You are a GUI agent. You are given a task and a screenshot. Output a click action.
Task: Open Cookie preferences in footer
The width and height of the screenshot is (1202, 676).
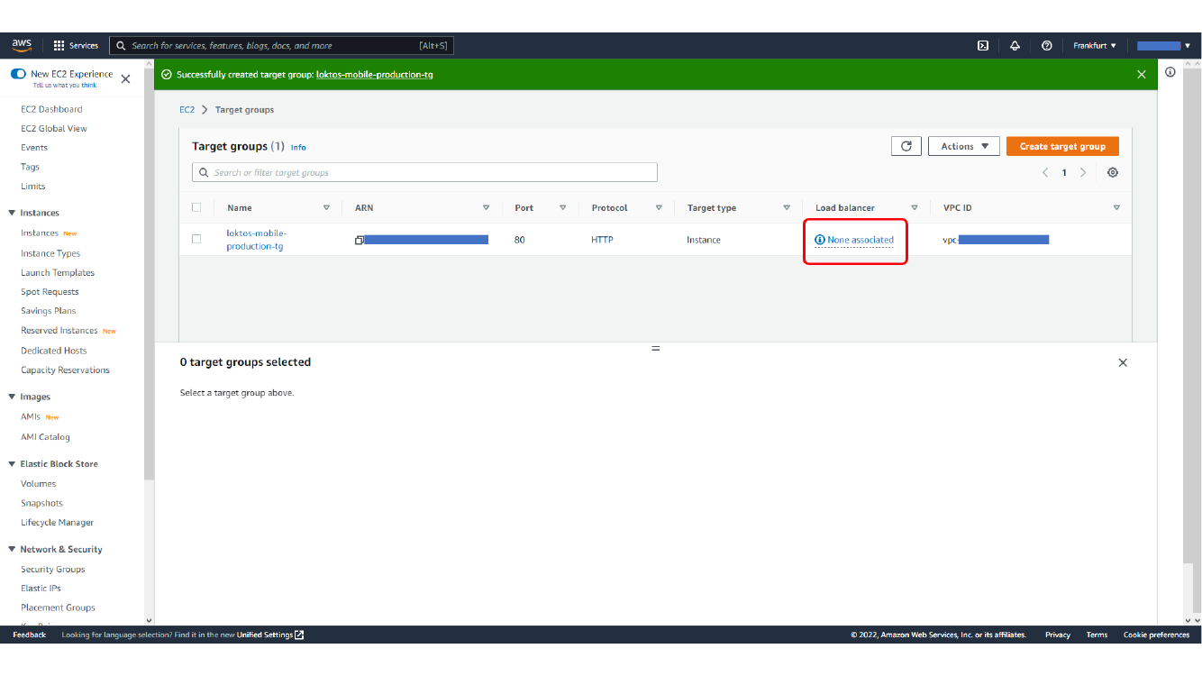tap(1156, 635)
